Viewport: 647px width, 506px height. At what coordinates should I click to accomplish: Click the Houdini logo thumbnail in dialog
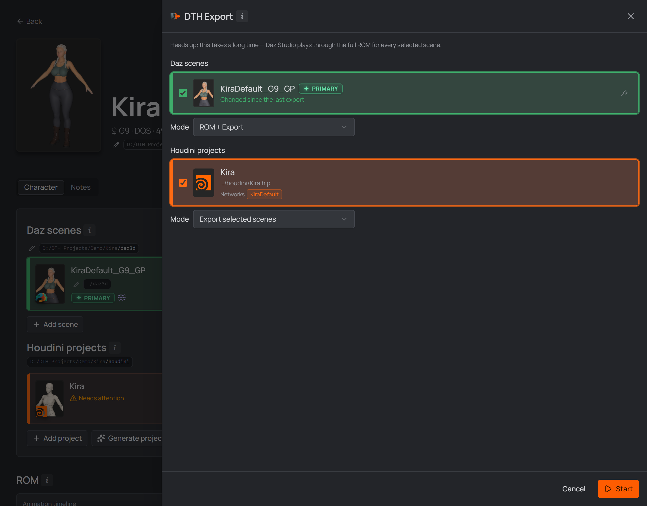tap(203, 183)
